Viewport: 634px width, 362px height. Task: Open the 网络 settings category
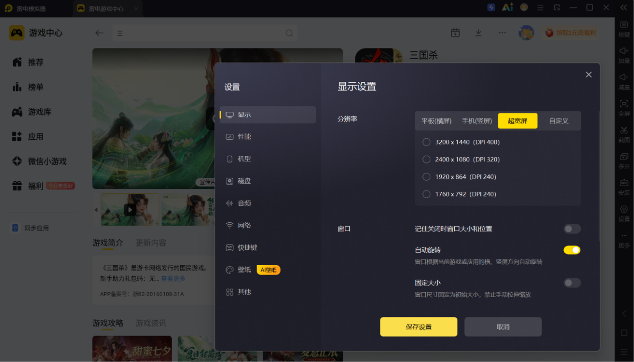point(268,225)
